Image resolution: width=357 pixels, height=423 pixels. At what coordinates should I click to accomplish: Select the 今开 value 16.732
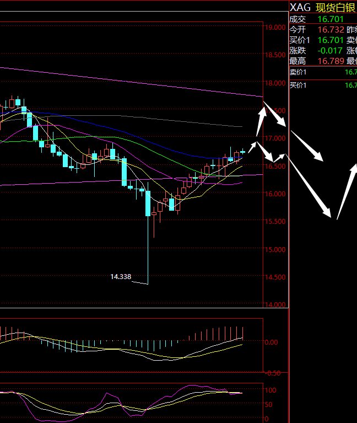coord(331,29)
